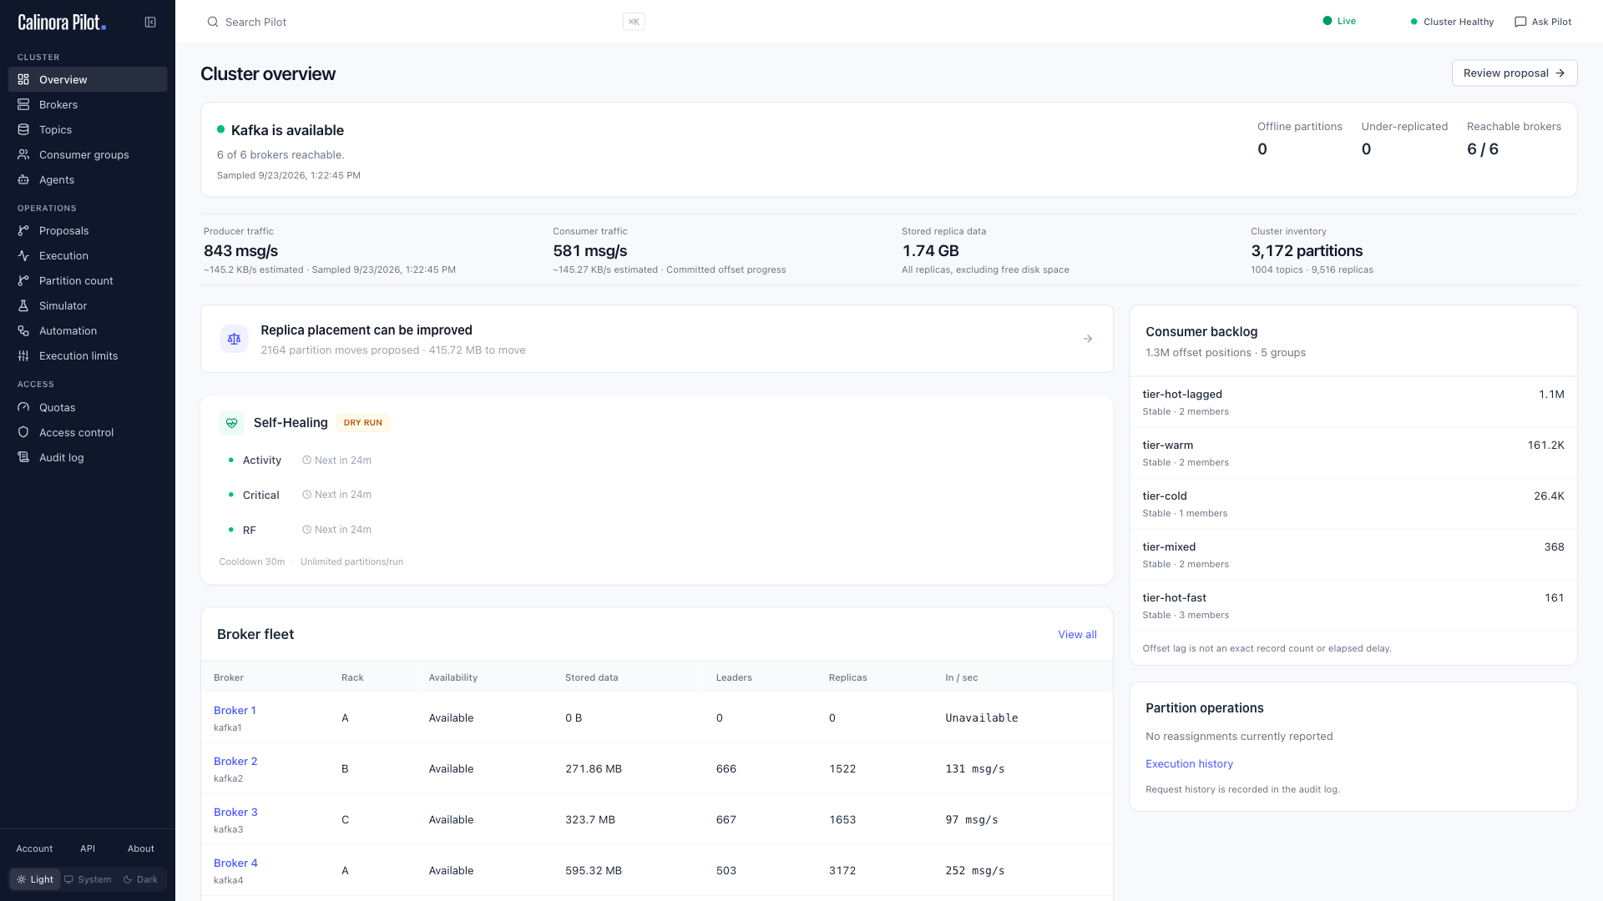Click the Leaders column header
This screenshot has width=1603, height=901.
[734, 677]
